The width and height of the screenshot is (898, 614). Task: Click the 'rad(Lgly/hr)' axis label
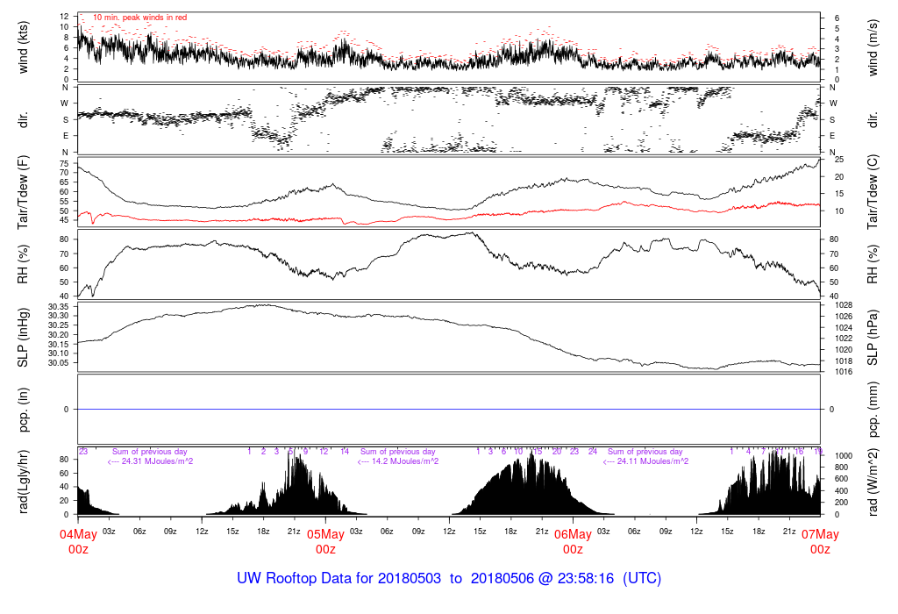click(23, 482)
